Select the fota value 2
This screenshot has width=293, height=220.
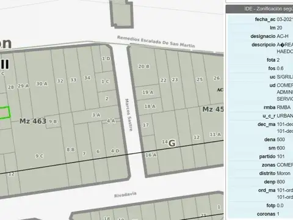tap(278, 60)
